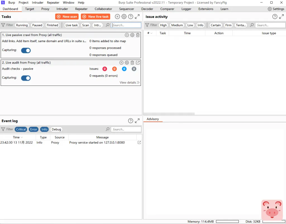Open the Project menu

[23, 3]
